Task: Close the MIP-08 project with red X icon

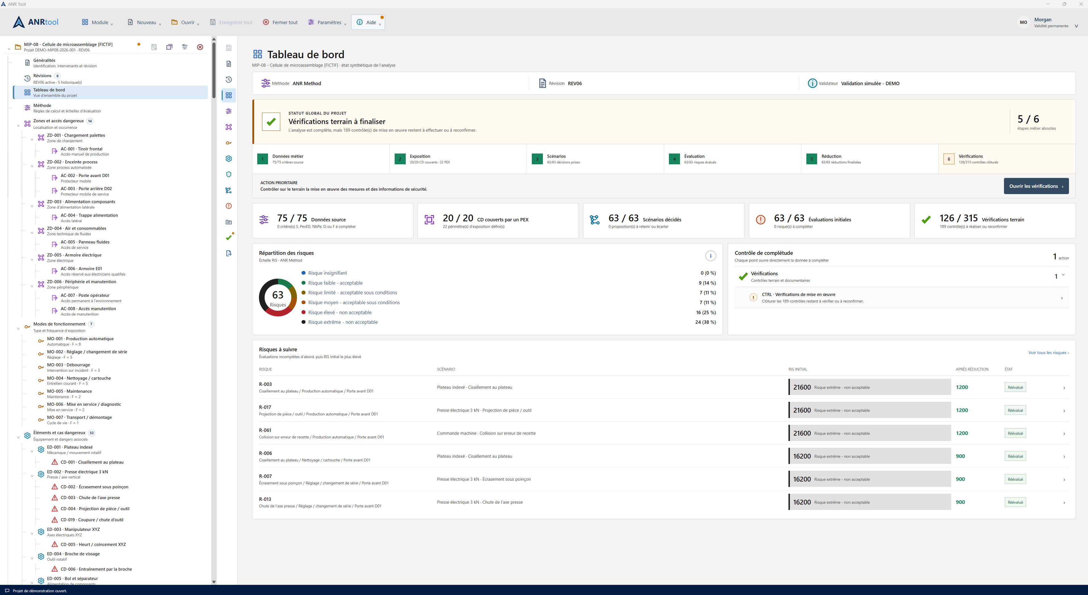Action: pos(200,47)
